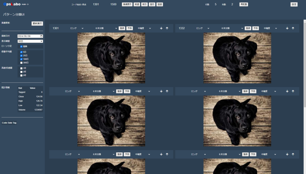306x174 pixels.
Task: Click 登録 in panel 1332
Action: click(248, 28)
